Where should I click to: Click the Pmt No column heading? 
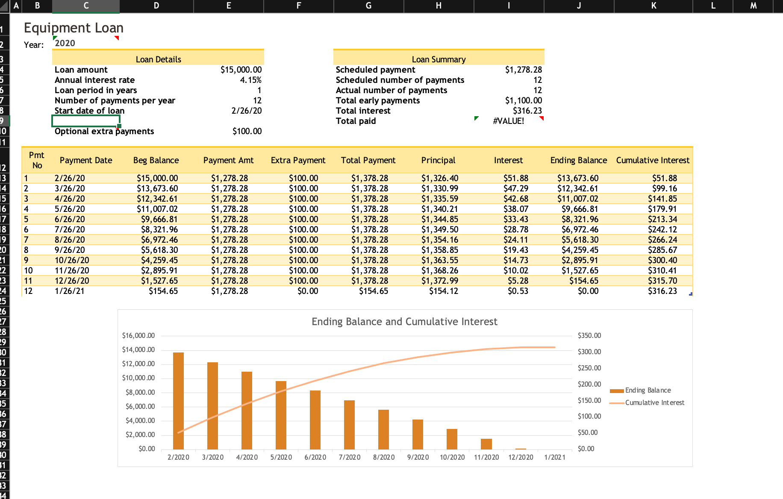37,160
